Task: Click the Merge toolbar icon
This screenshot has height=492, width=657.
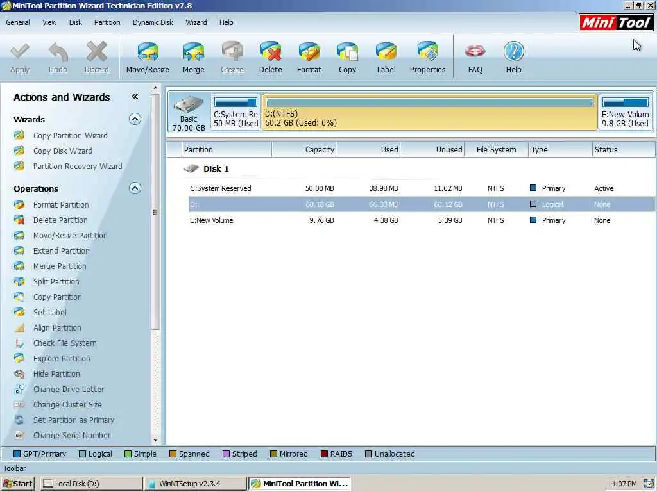Action: (x=193, y=53)
